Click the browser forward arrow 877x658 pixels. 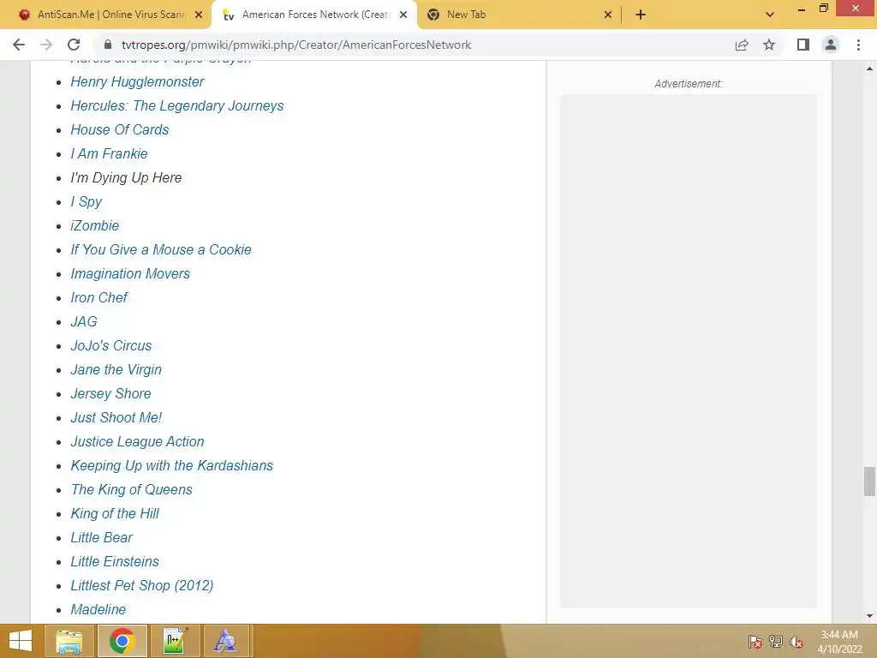(46, 45)
